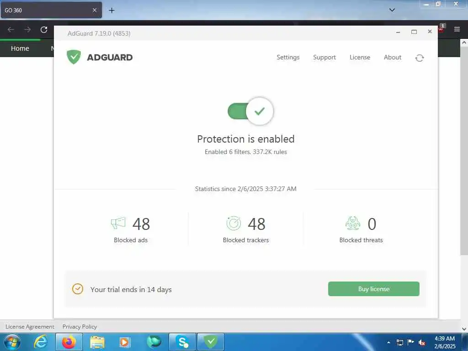Open the About section in AdGuard
The width and height of the screenshot is (468, 351).
click(393, 57)
